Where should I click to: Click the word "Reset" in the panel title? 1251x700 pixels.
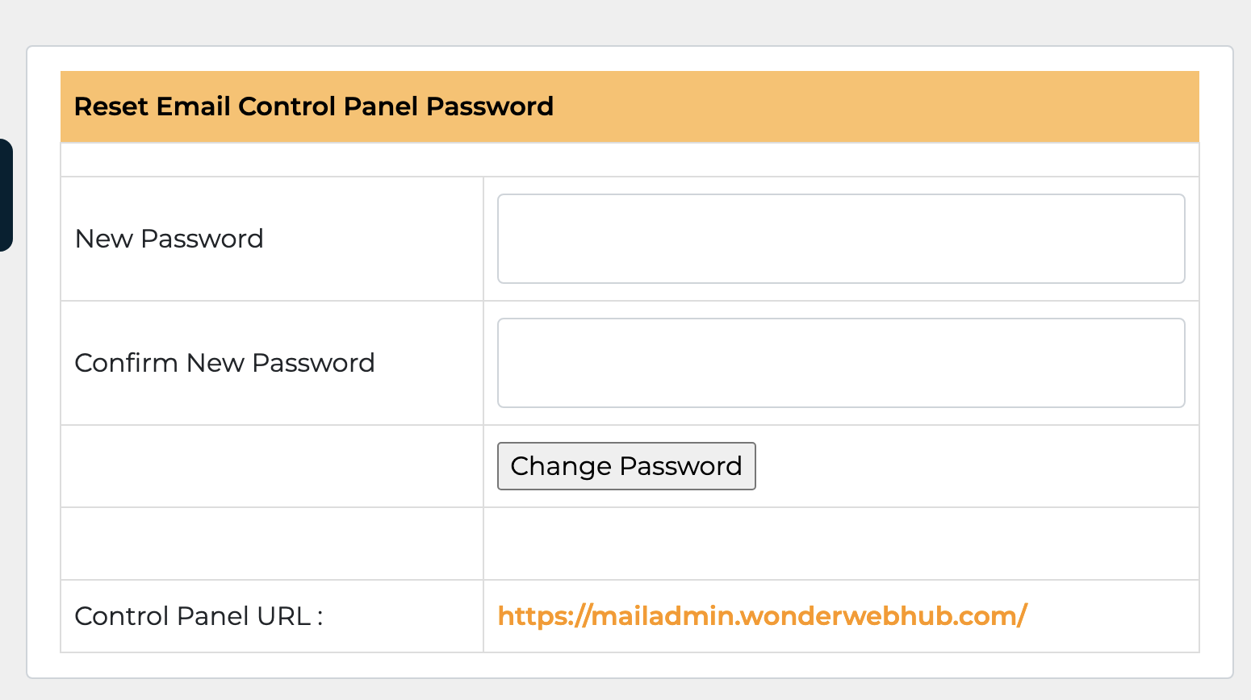click(111, 106)
